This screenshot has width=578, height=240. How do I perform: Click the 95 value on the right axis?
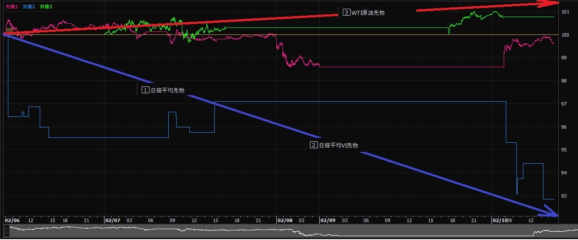[564, 150]
